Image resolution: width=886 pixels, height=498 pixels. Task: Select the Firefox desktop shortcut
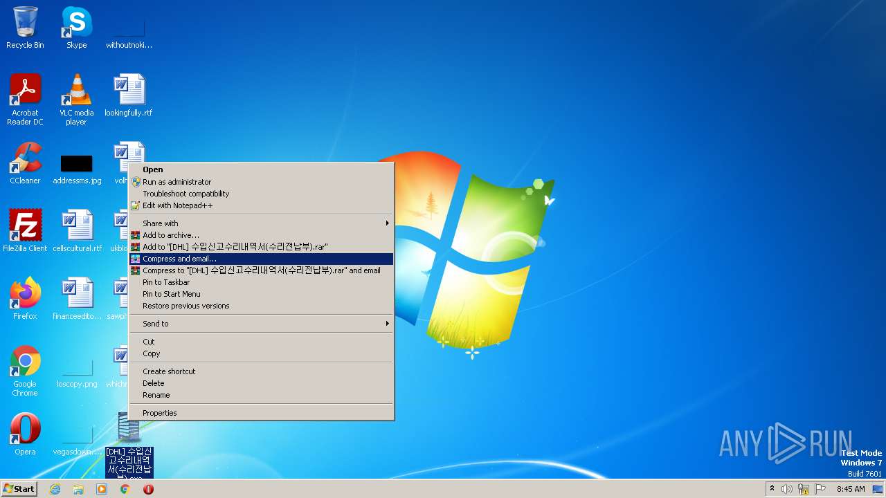[x=25, y=299]
